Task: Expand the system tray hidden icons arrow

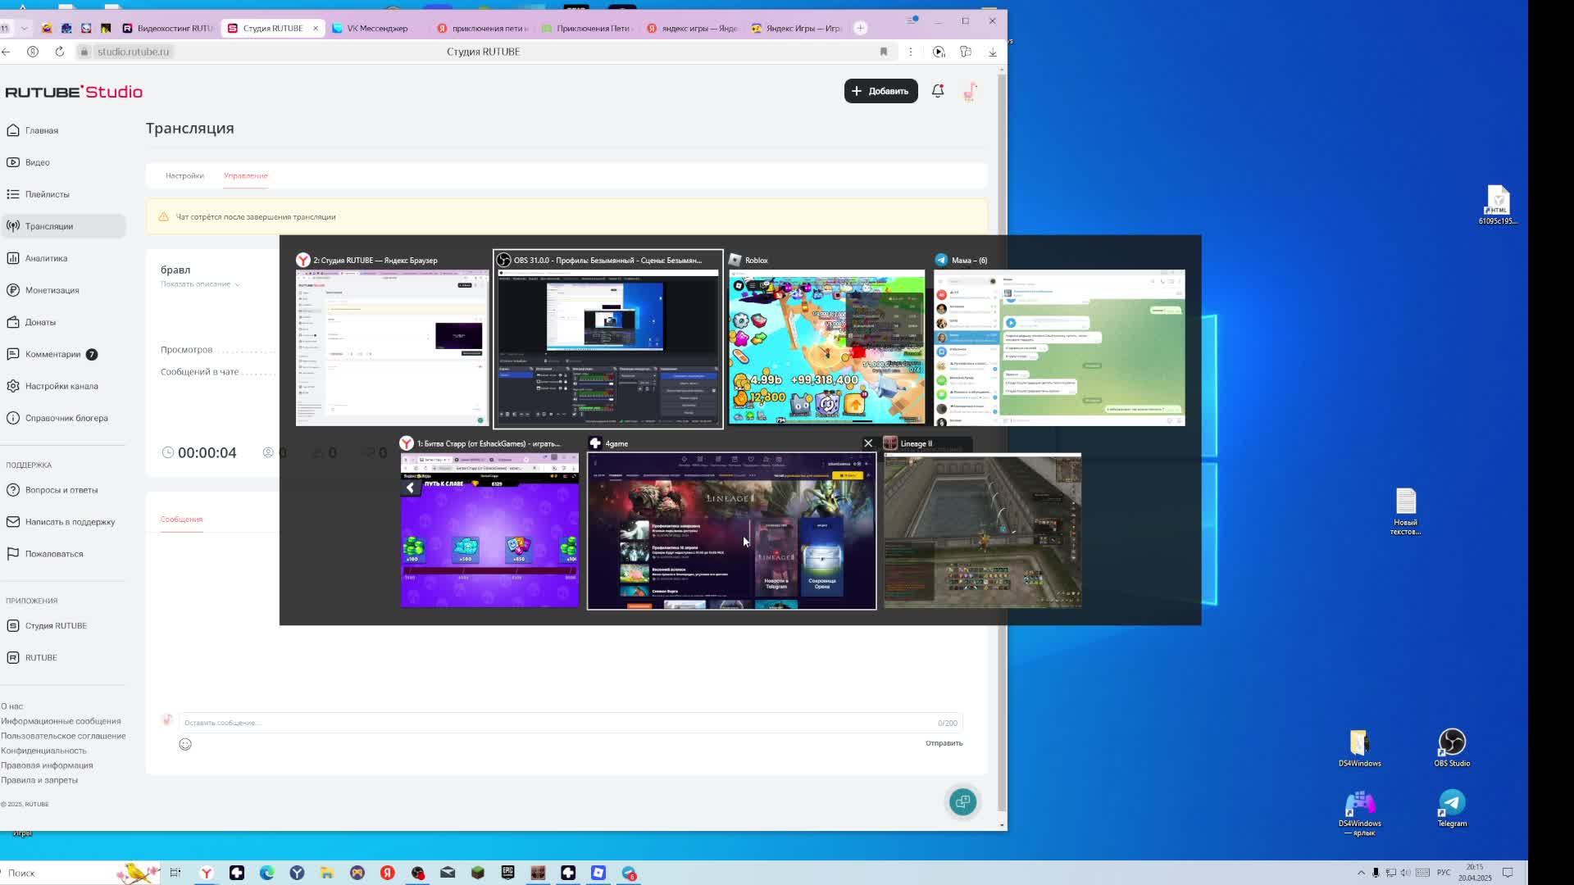Action: [1361, 873]
